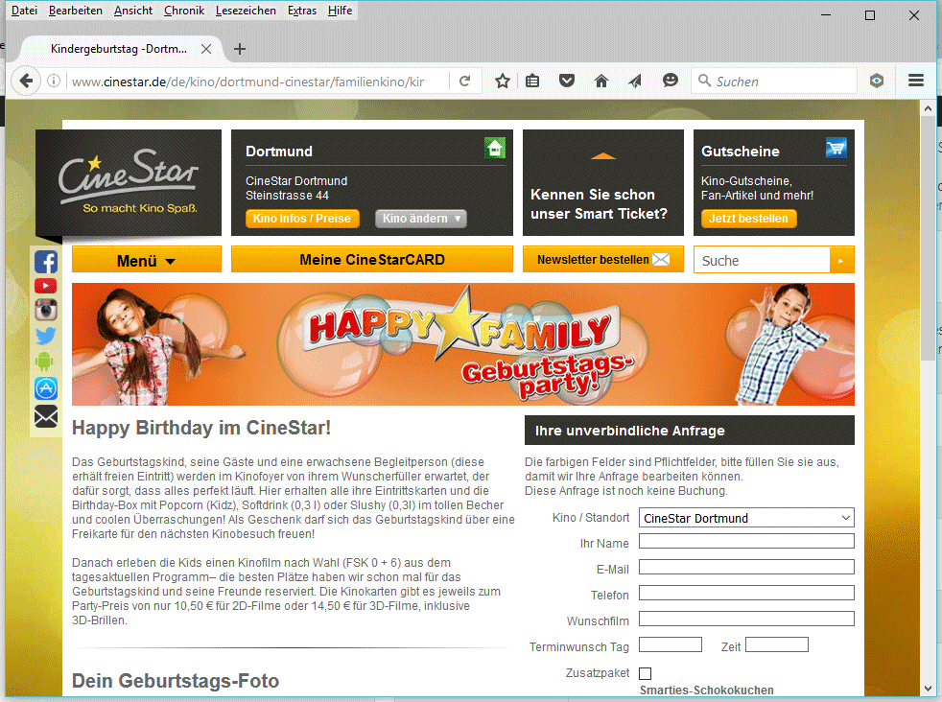Open the Hilfe menu
The height and width of the screenshot is (702, 942).
[x=340, y=11]
